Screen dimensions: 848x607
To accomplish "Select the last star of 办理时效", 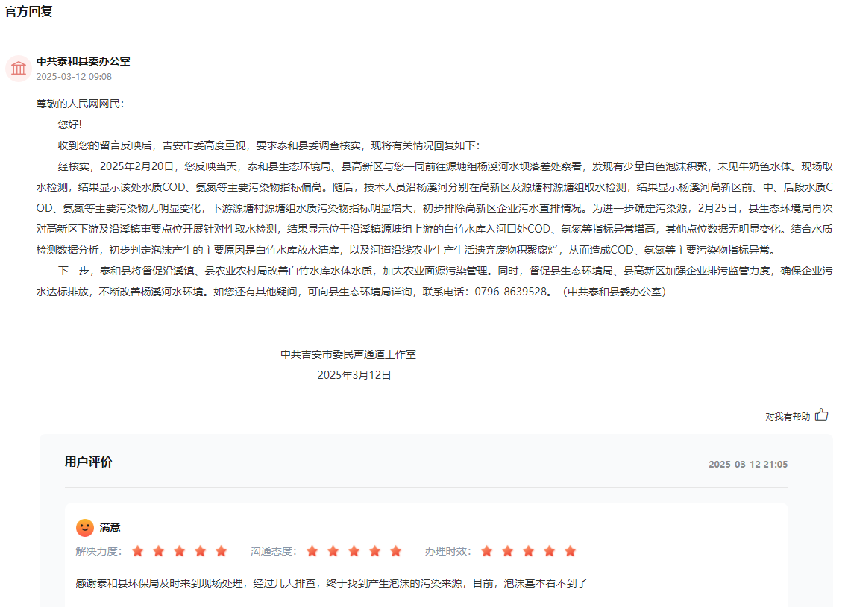I will click(x=571, y=551).
